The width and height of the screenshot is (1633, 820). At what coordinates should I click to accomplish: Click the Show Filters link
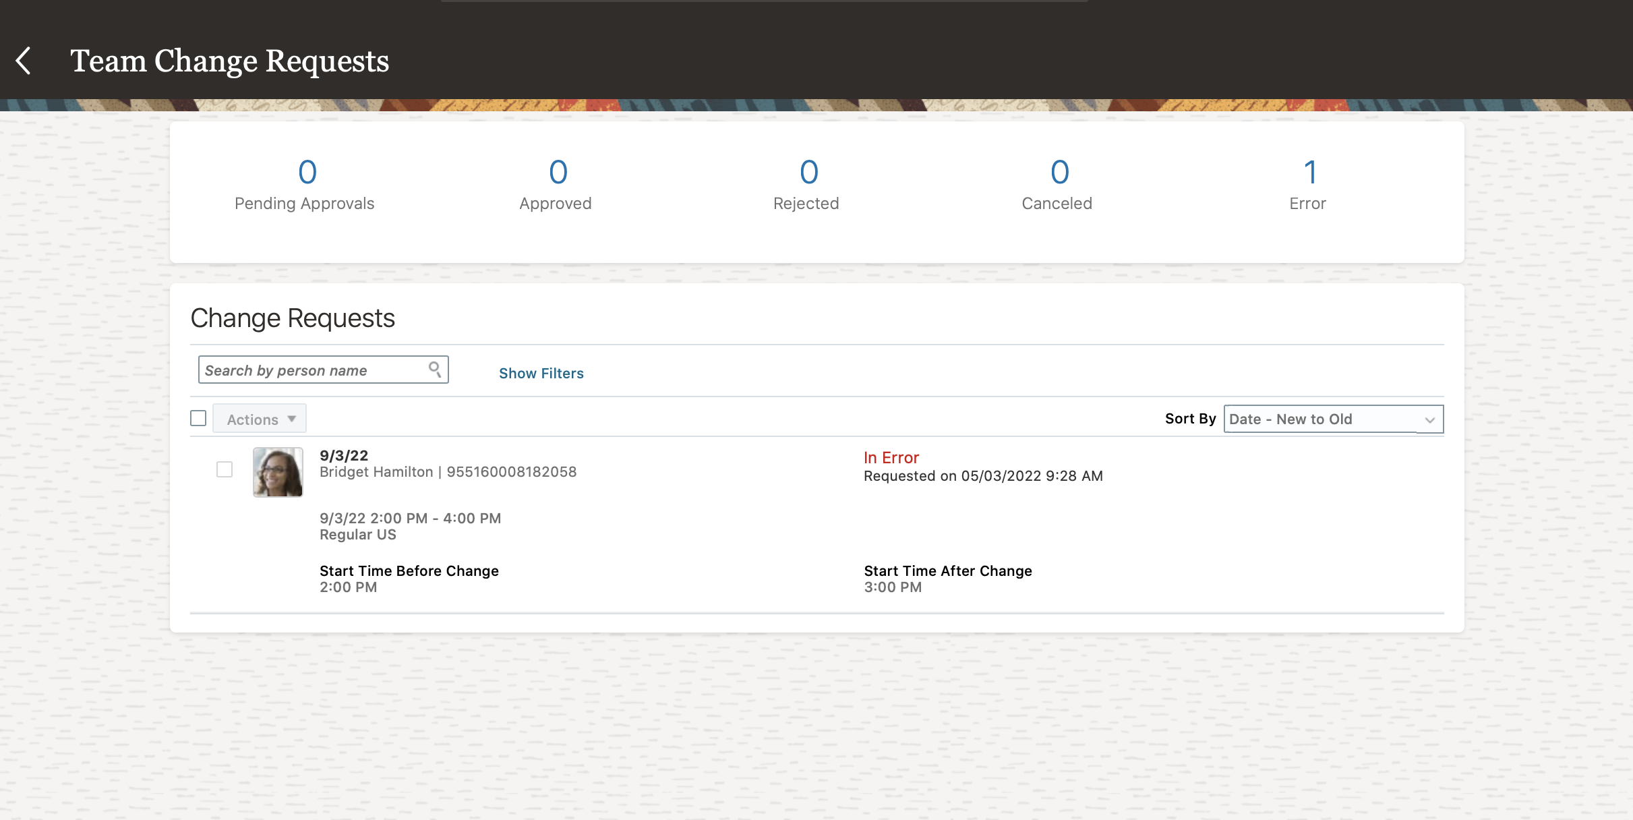click(541, 373)
